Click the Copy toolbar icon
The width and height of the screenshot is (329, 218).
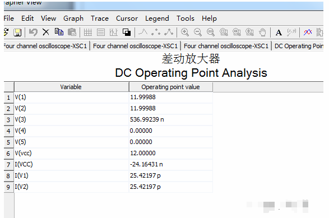(x=59, y=32)
